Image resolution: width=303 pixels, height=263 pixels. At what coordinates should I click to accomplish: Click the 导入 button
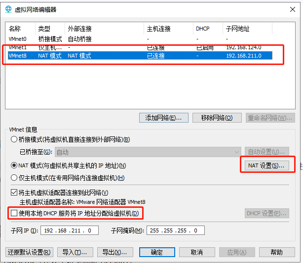point(75,252)
